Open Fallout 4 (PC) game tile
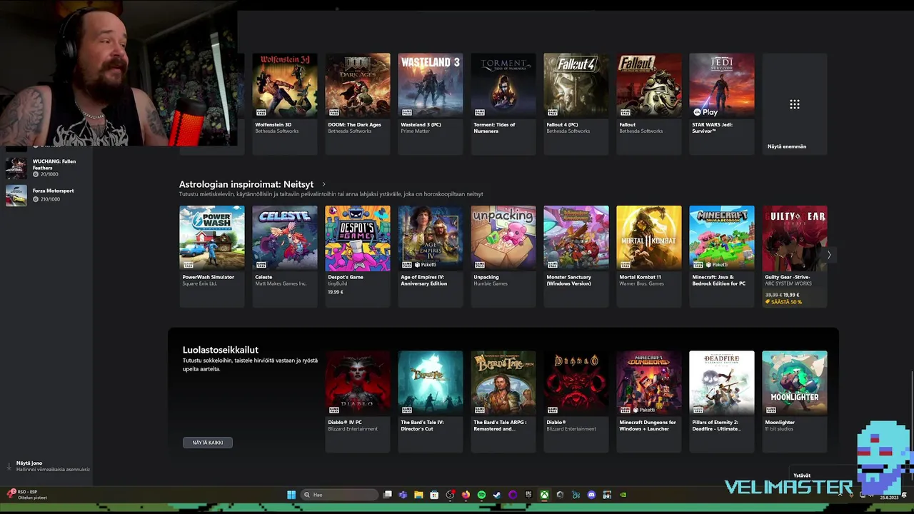This screenshot has width=914, height=514. [576, 104]
